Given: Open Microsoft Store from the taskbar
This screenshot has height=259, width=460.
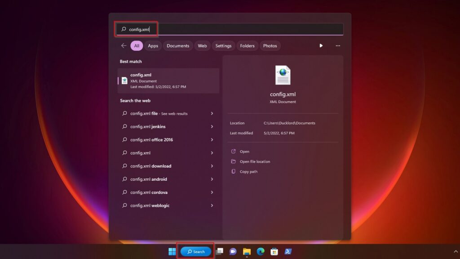Looking at the screenshot, I should coord(274,251).
